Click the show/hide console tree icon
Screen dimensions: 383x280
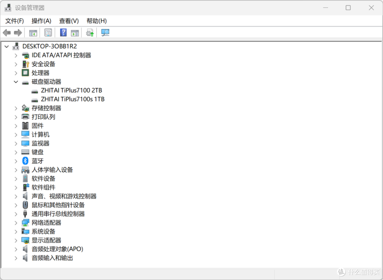coord(33,33)
